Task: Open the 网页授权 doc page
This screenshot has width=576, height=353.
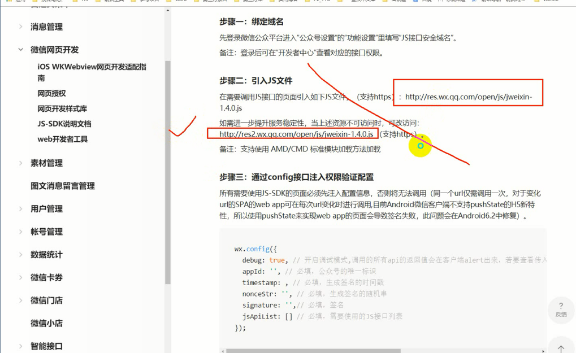Action: (52, 94)
